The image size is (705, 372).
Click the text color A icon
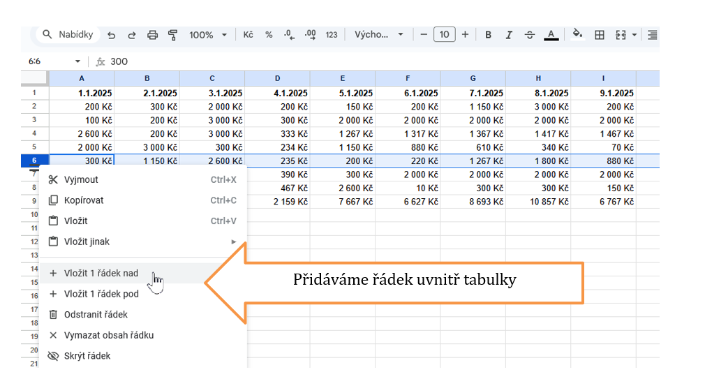pyautogui.click(x=551, y=35)
